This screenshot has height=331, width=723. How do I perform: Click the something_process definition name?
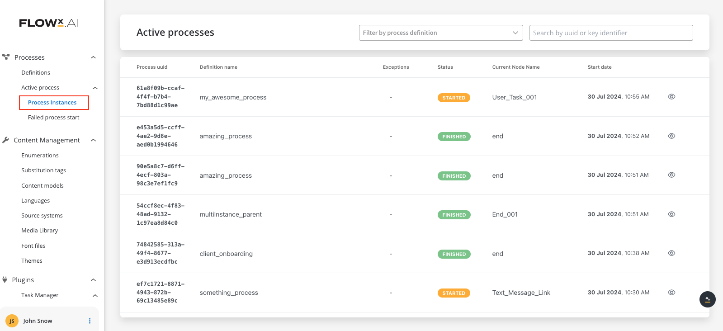pos(229,293)
